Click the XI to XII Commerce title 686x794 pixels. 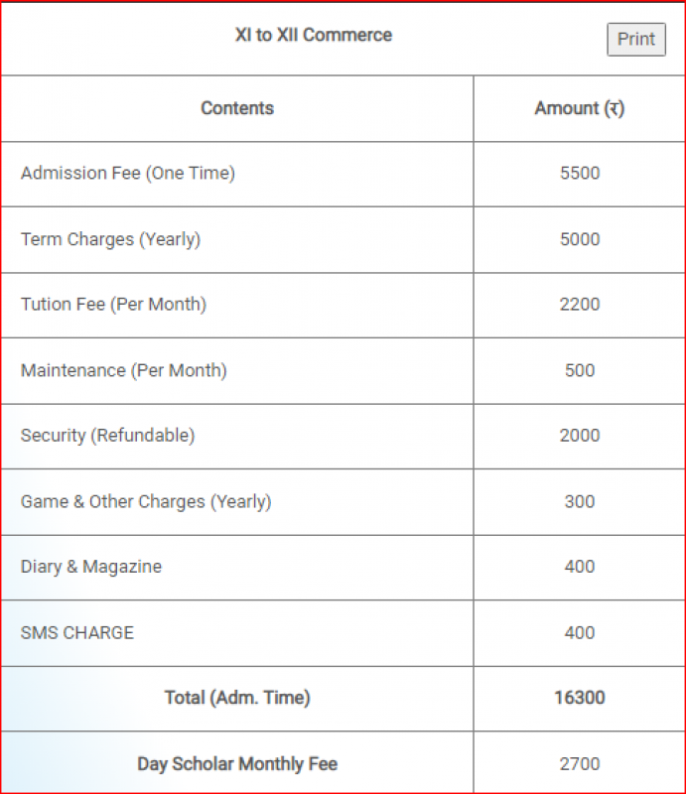tap(313, 35)
